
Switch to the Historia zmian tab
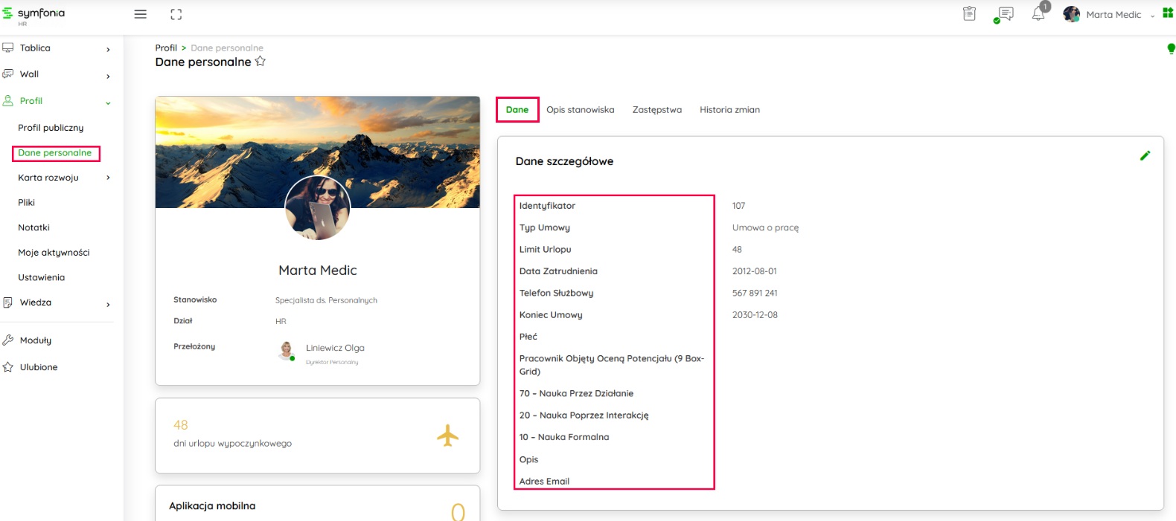(x=729, y=110)
